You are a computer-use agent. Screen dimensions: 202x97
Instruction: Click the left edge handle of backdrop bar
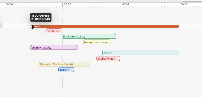pyautogui.click(x=31, y=26)
